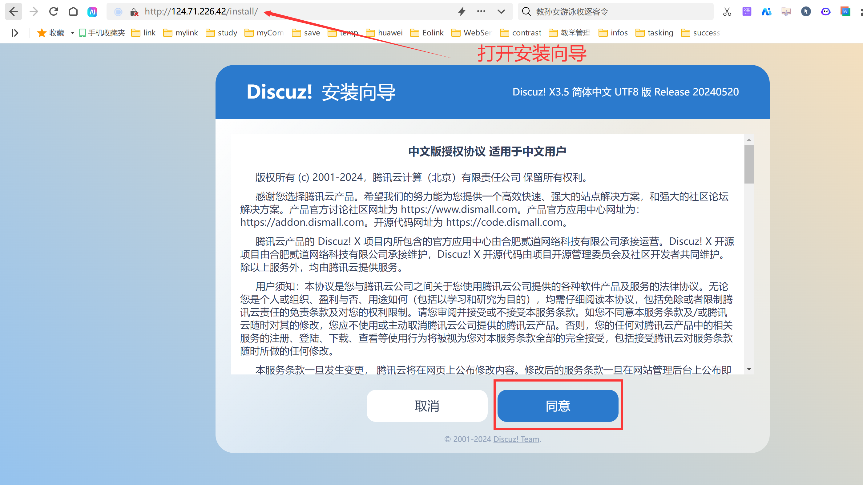The height and width of the screenshot is (485, 863).
Task: Click the Discuz! 安装向导 title
Action: (x=321, y=92)
